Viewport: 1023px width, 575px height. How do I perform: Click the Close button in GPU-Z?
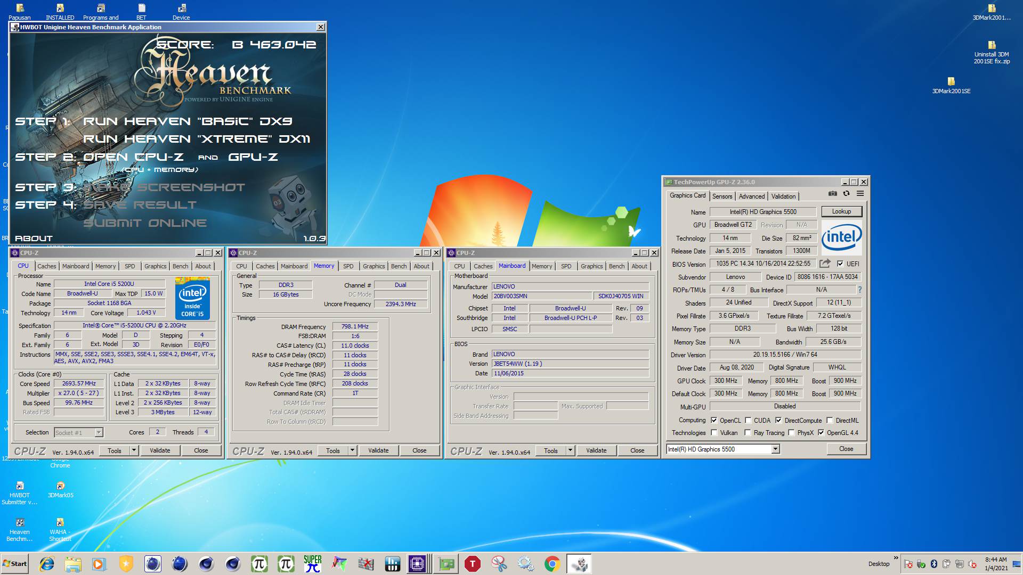(846, 449)
